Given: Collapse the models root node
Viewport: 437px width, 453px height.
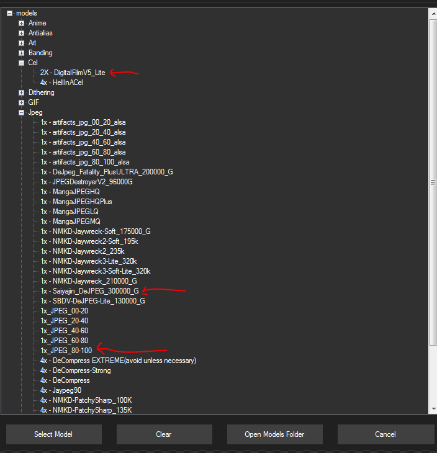Looking at the screenshot, I should [9, 13].
